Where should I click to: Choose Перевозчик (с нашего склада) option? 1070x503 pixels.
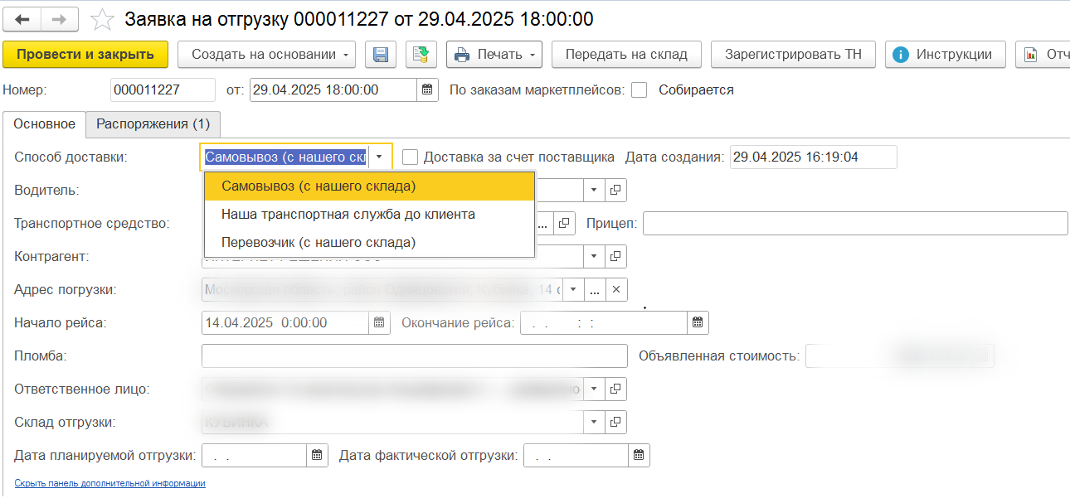[x=319, y=242]
